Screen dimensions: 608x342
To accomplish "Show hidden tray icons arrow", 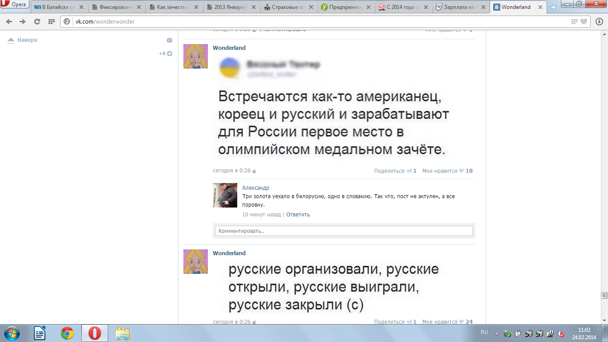I will pos(497,333).
